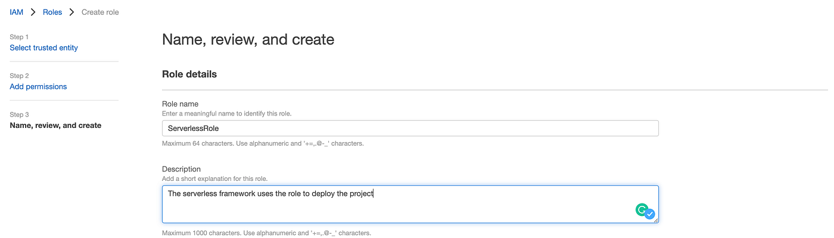Click the Description field label
This screenshot has height=238, width=834.
(x=181, y=169)
